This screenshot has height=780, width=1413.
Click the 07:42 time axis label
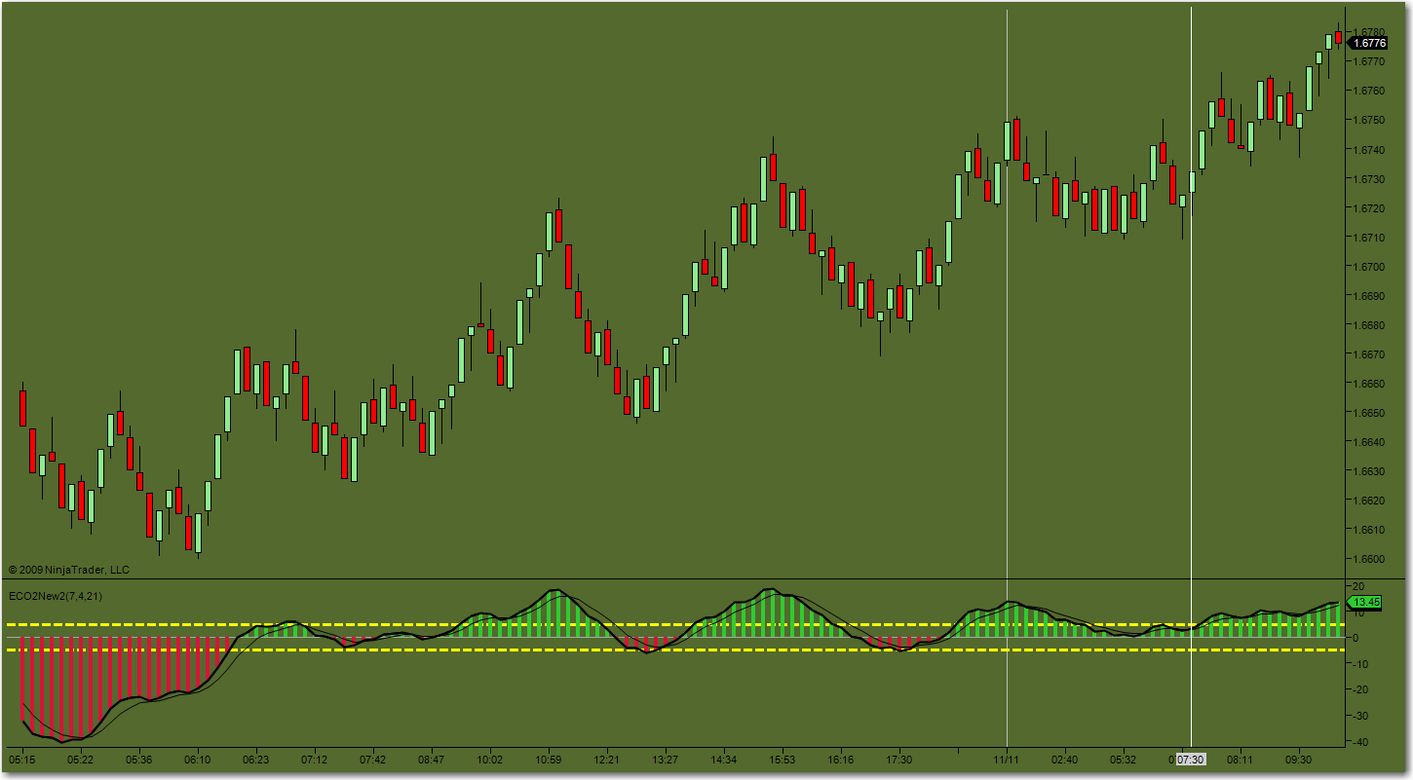click(372, 759)
